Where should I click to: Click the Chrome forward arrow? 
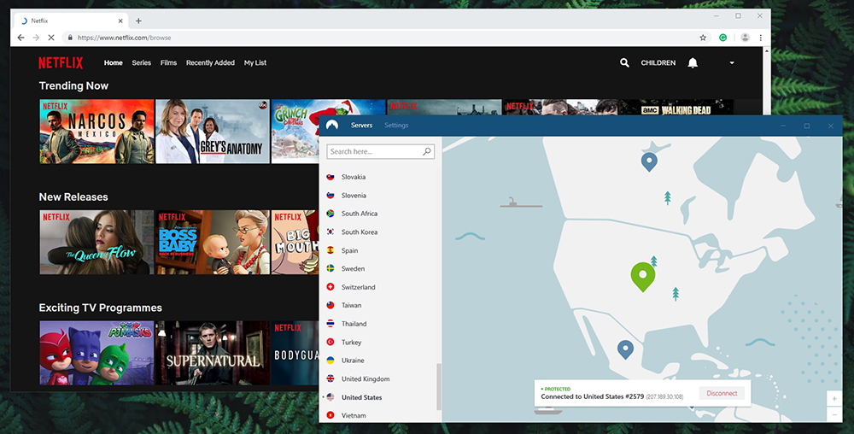36,38
